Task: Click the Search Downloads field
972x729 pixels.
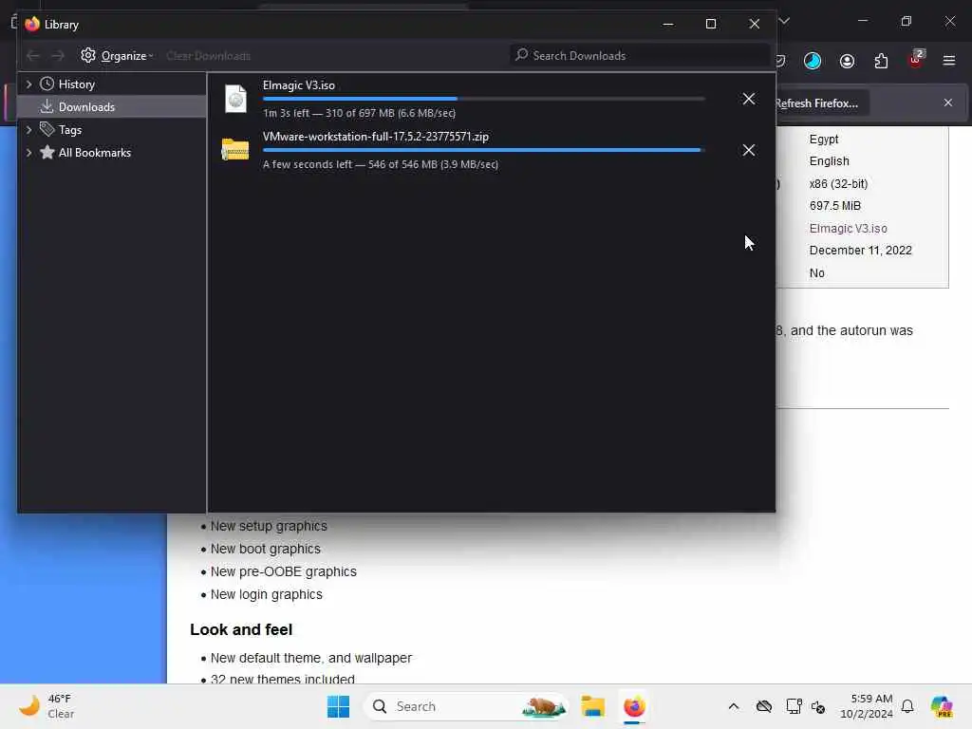Action: (640, 55)
